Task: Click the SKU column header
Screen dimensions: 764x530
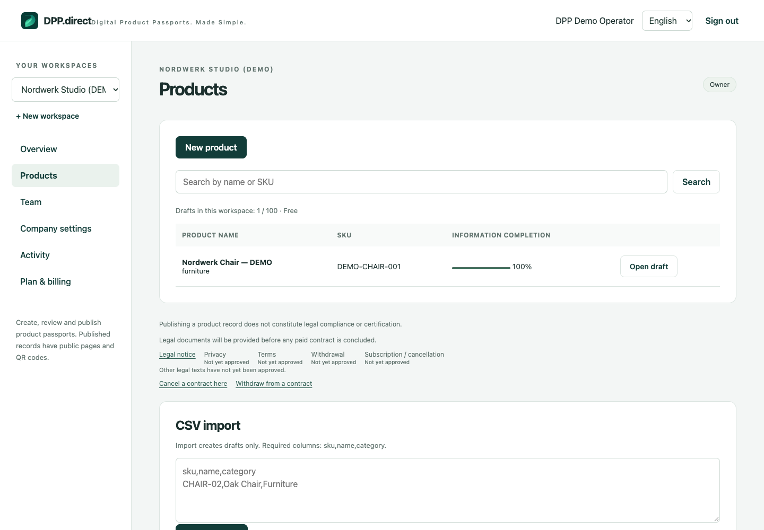Action: [344, 235]
